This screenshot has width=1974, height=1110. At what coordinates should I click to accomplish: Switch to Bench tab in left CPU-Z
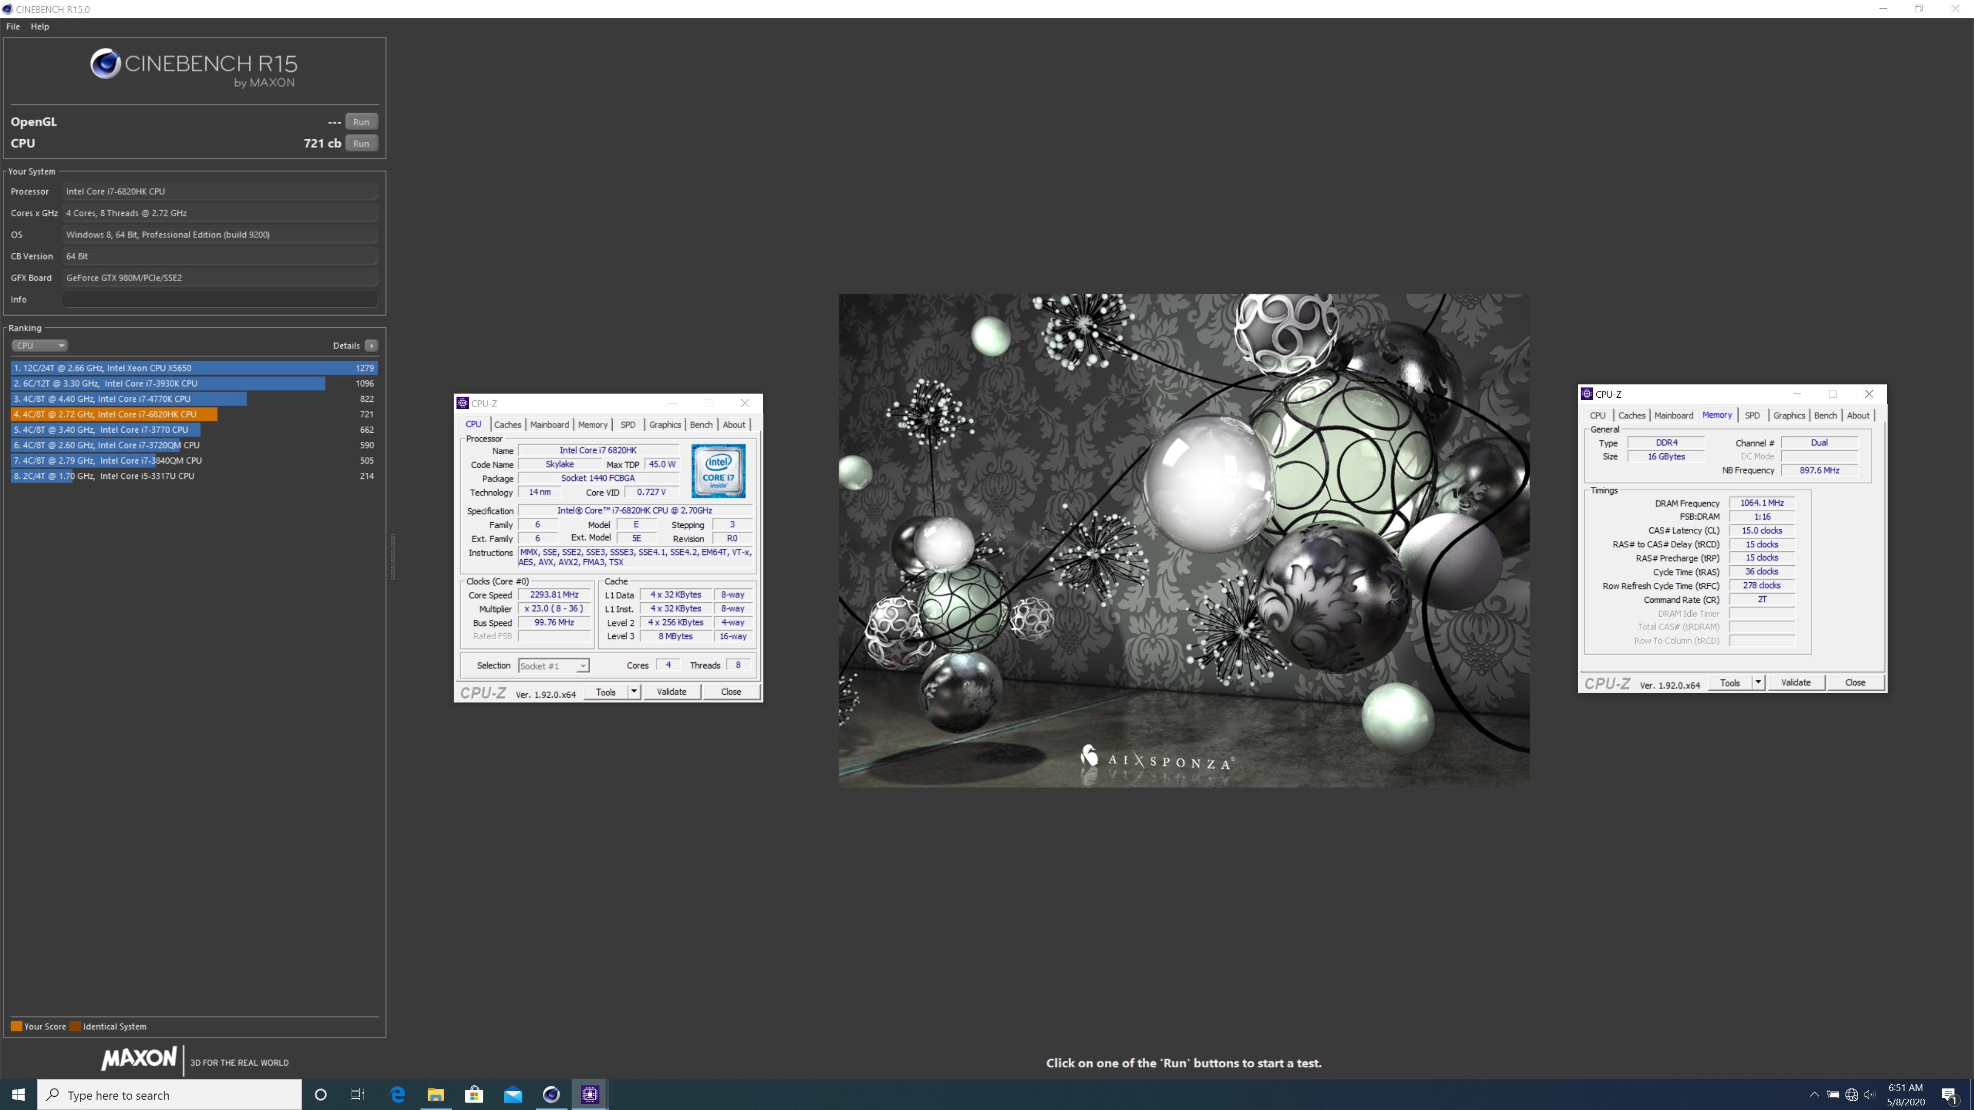coord(700,424)
